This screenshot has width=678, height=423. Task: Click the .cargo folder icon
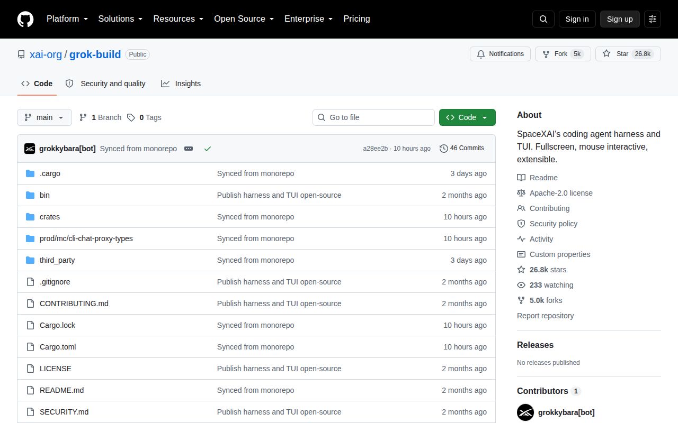pos(30,173)
